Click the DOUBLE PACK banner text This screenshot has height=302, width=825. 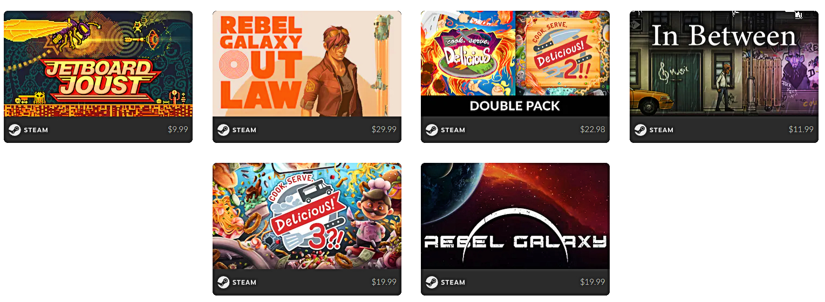515,106
